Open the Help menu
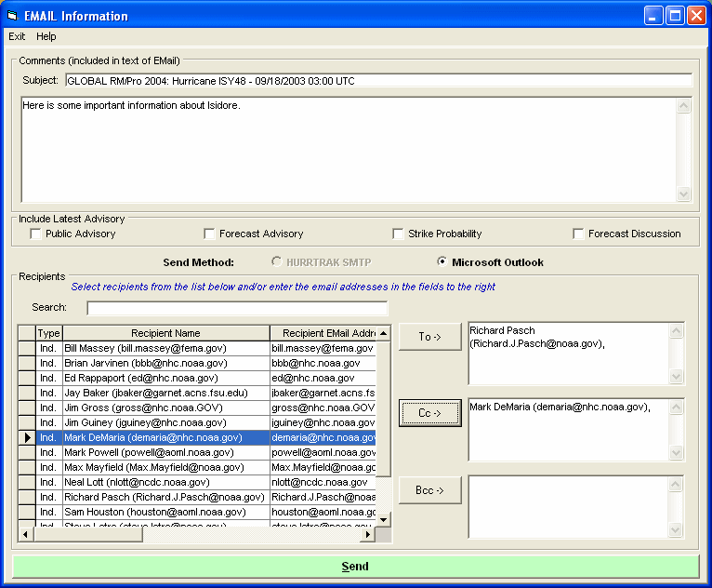Viewport: 712px width, 588px height. pos(46,36)
